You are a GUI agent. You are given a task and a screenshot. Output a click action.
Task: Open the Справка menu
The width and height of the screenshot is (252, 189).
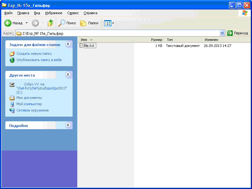[x=91, y=13]
